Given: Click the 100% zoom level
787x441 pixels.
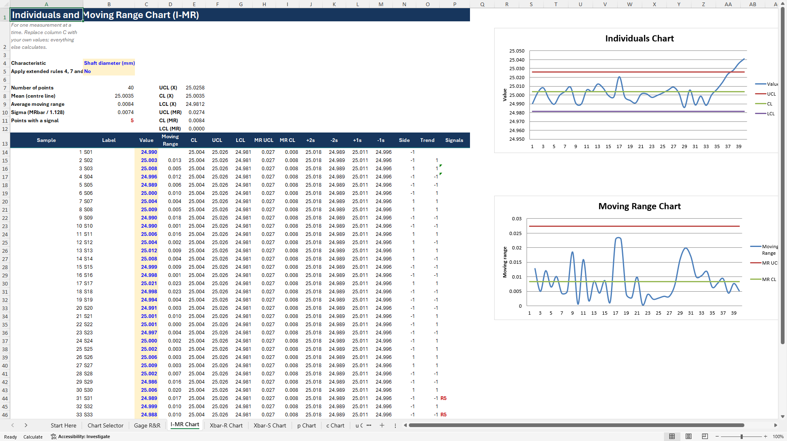Looking at the screenshot, I should pyautogui.click(x=778, y=436).
